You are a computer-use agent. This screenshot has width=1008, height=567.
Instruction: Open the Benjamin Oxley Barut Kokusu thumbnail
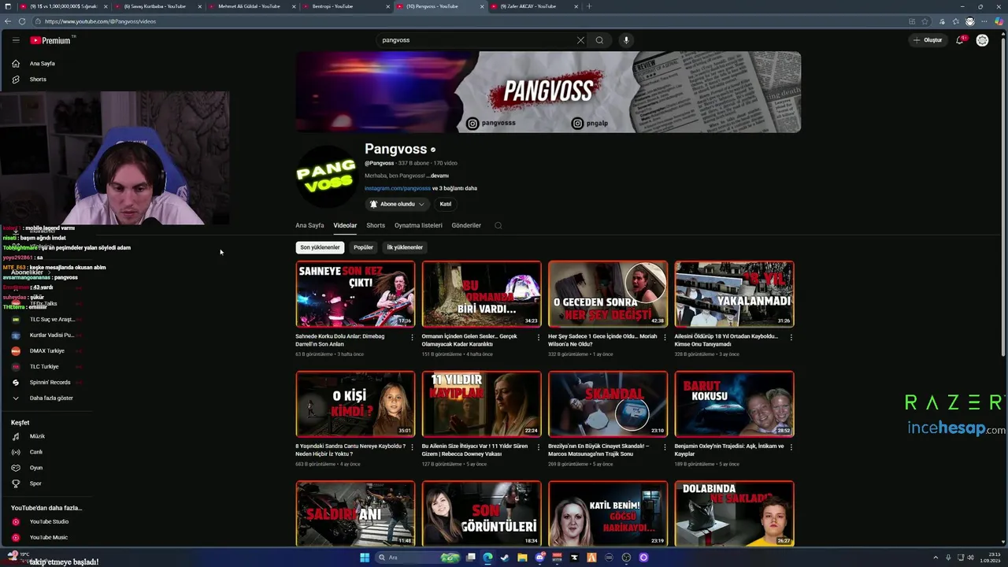(x=734, y=404)
